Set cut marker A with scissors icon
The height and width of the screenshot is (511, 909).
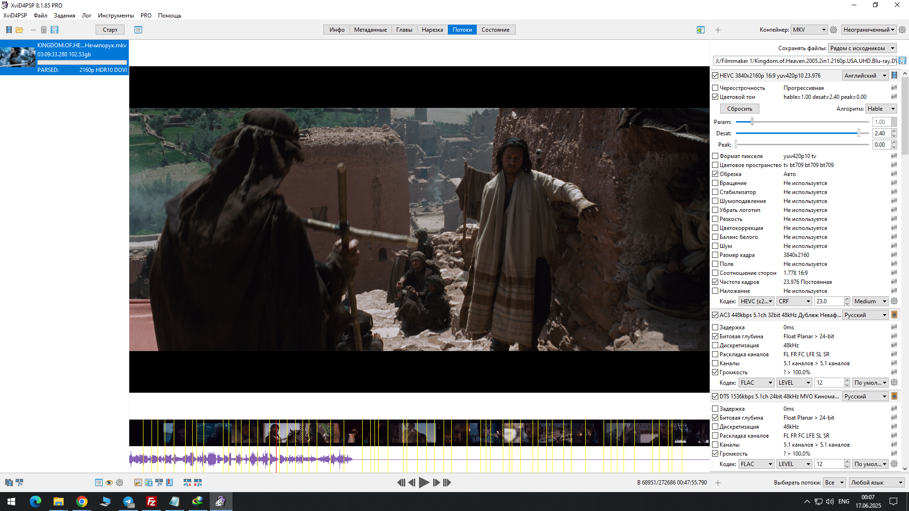187,483
